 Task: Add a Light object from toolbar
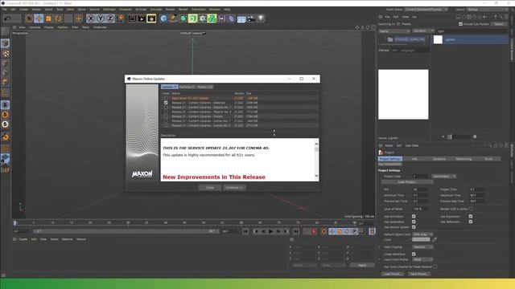point(261,18)
